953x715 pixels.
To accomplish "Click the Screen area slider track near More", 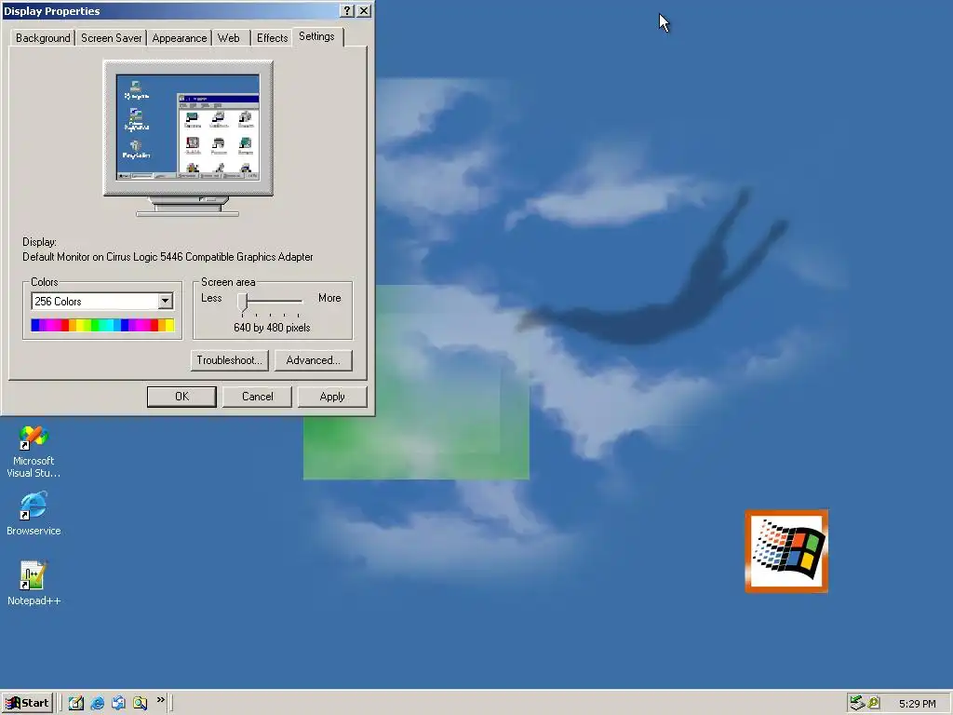I will pyautogui.click(x=297, y=301).
